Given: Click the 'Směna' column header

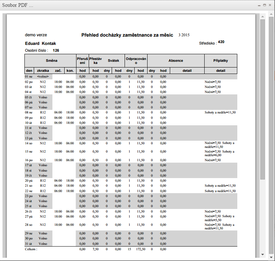Looking at the screenshot, I should tap(52, 61).
